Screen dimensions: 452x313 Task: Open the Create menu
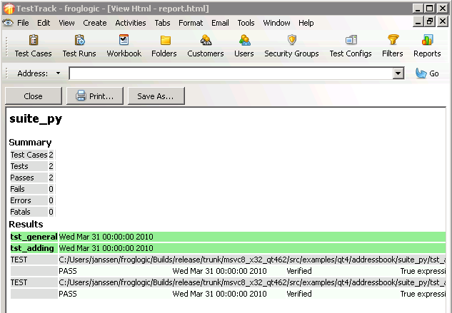tap(94, 23)
